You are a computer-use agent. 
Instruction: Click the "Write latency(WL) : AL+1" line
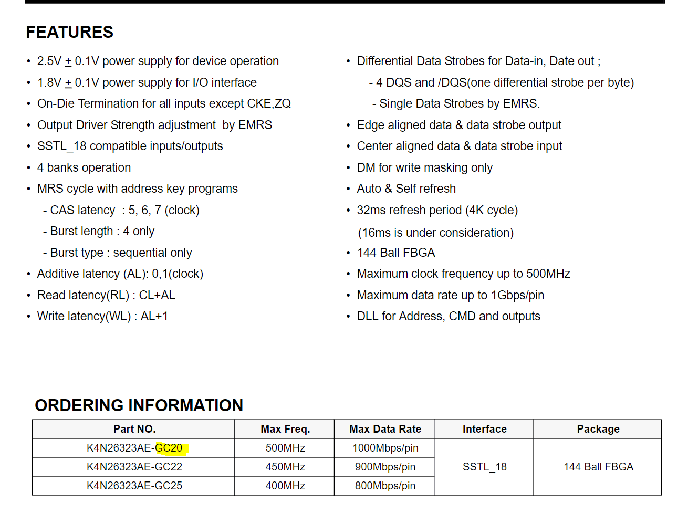coord(102,316)
